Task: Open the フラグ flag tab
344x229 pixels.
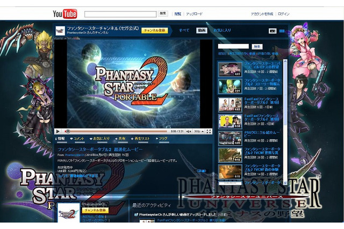Action: coord(161,139)
